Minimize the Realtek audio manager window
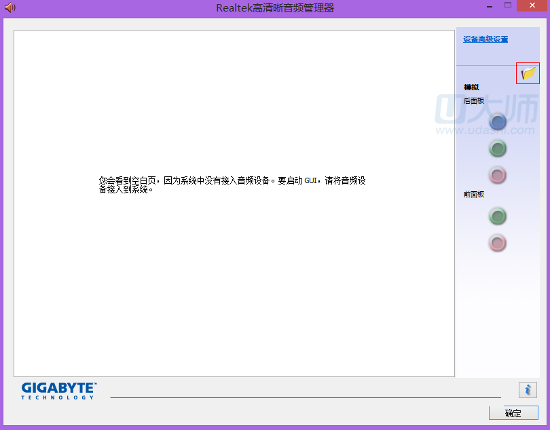550x430 pixels. [490, 6]
